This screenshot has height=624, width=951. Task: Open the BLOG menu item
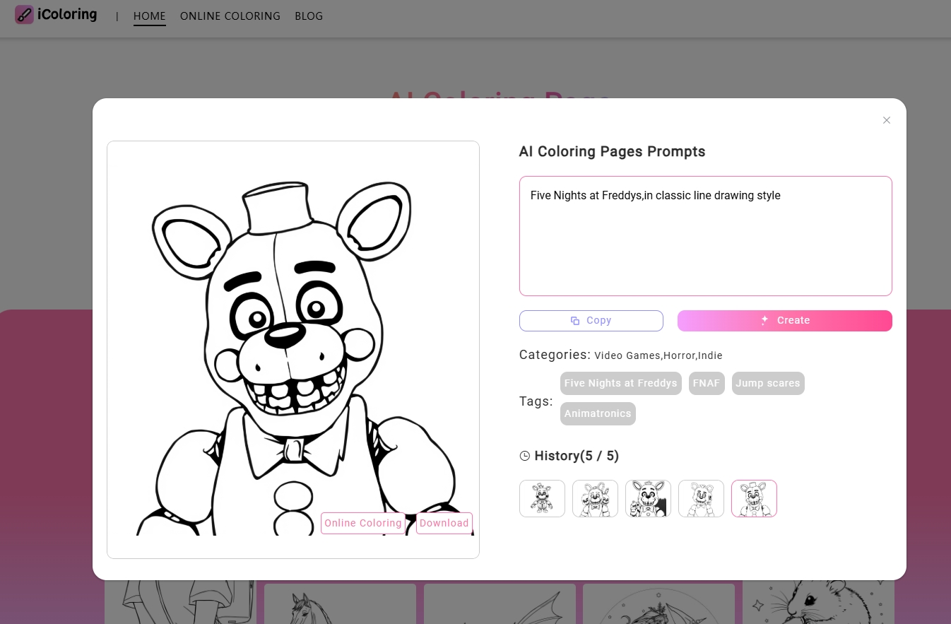click(309, 16)
